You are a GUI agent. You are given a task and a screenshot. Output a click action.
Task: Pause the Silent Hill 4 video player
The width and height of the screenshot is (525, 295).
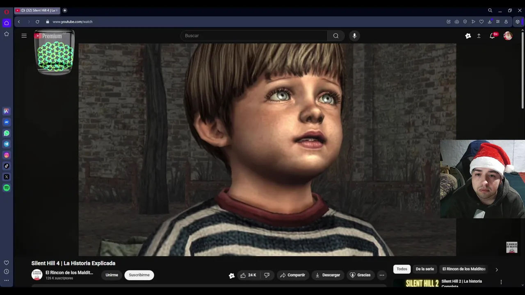[267, 150]
